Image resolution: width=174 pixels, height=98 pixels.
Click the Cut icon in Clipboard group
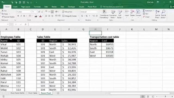point(2,11)
